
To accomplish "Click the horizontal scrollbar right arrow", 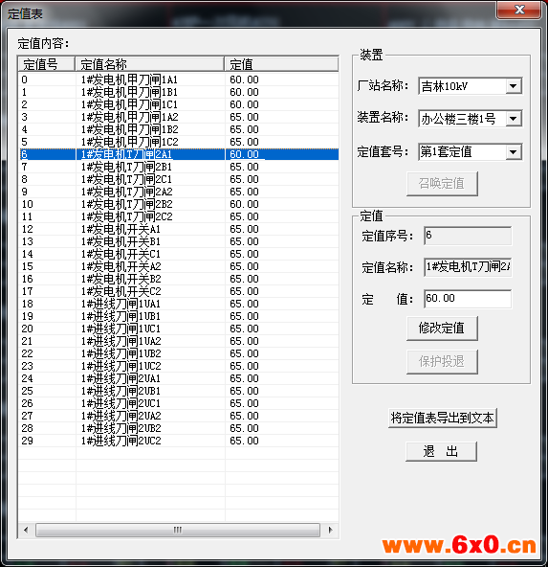I will coord(330,530).
